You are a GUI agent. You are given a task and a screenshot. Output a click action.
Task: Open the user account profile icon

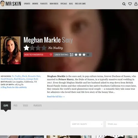pyautogui.click(x=136, y=4)
